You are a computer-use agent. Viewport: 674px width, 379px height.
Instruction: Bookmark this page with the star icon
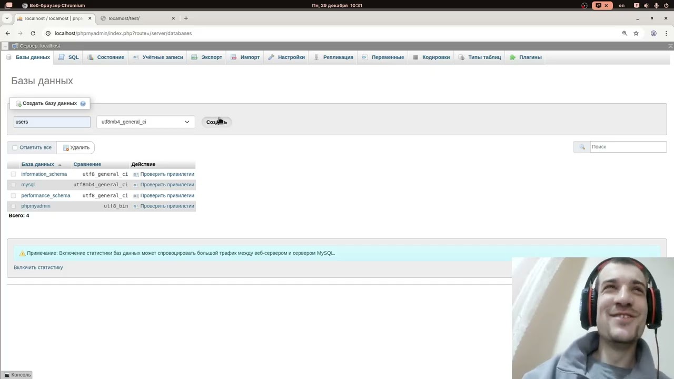pos(636,33)
